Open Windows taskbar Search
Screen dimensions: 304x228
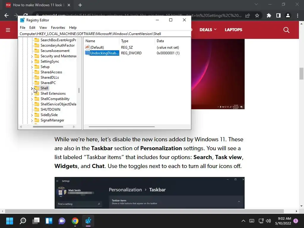click(23, 221)
